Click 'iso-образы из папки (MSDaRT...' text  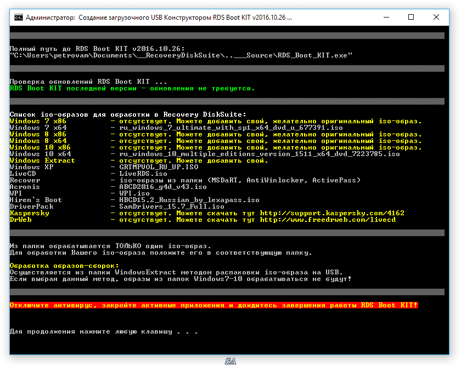point(240,180)
